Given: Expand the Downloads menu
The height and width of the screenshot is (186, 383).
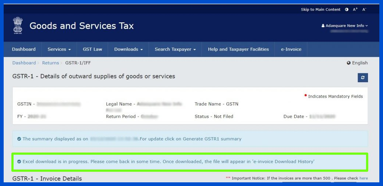Looking at the screenshot, I should pyautogui.click(x=128, y=49).
